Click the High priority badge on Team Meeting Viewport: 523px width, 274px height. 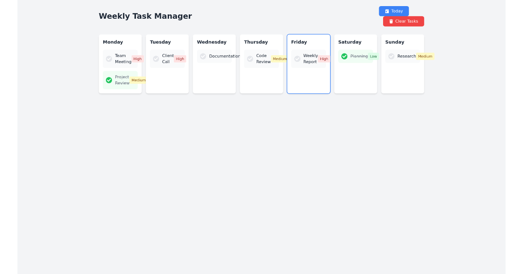(138, 58)
